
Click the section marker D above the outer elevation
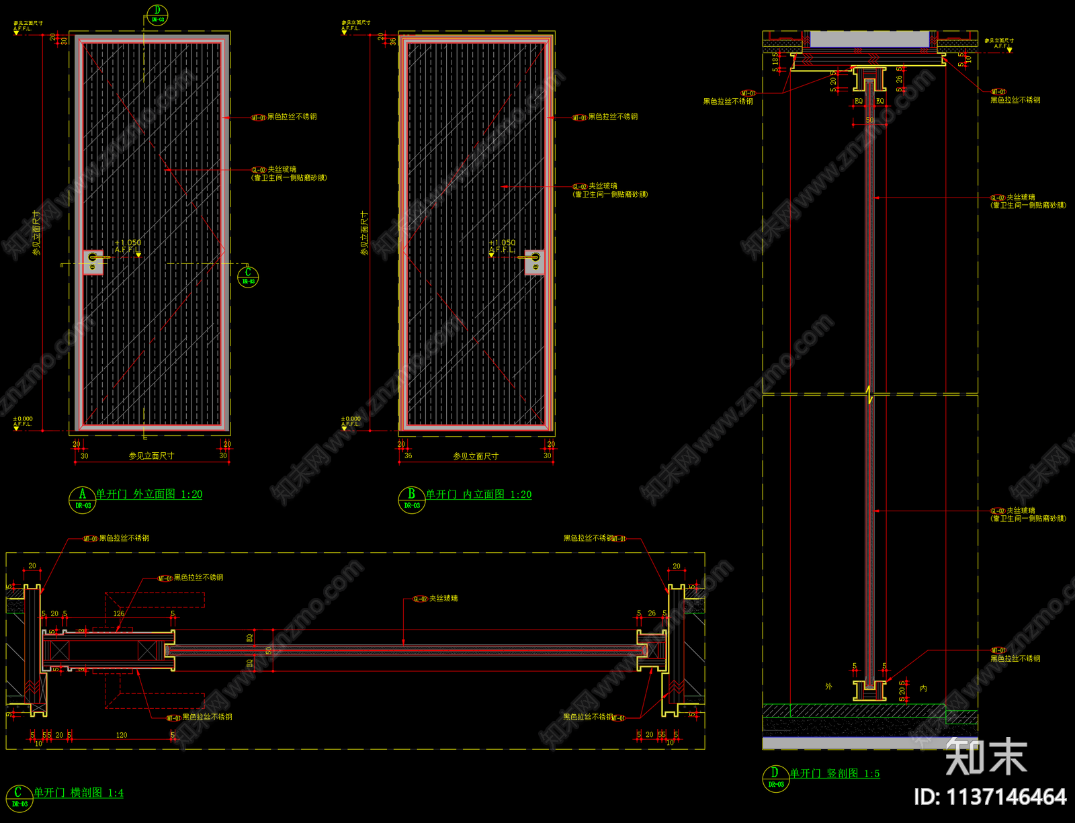tap(157, 15)
